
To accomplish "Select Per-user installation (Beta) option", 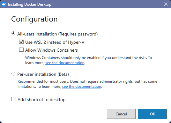I will [13, 74].
